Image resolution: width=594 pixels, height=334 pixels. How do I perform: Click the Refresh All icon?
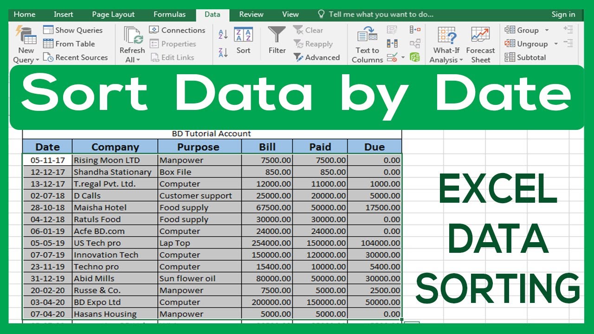pos(133,36)
